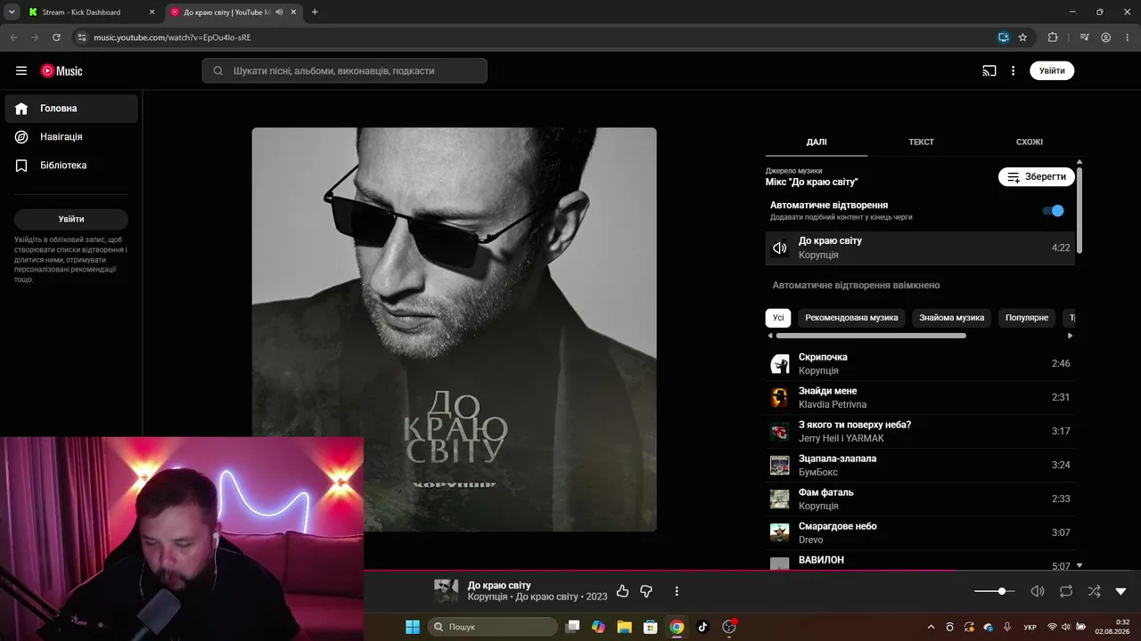Switch to the СХОЖІ related tab
Image resolution: width=1141 pixels, height=641 pixels.
pyautogui.click(x=1030, y=142)
